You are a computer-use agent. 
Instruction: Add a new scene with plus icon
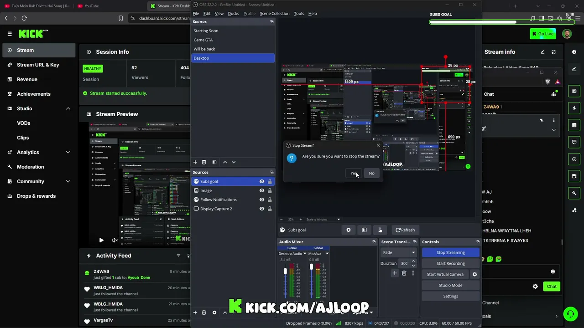point(195,162)
